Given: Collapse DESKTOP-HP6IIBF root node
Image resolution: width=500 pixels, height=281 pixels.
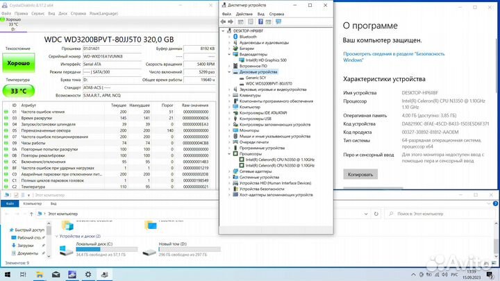Looking at the screenshot, I should [x=223, y=31].
